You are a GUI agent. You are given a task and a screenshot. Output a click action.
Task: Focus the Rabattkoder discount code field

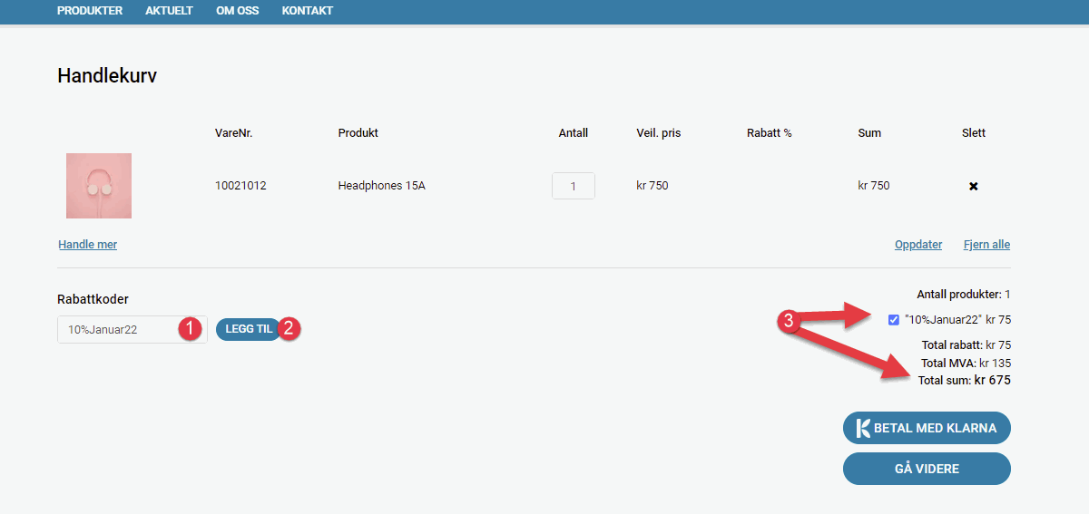pyautogui.click(x=132, y=329)
